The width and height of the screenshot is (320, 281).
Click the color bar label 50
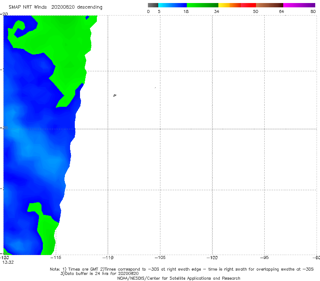tap(256, 11)
